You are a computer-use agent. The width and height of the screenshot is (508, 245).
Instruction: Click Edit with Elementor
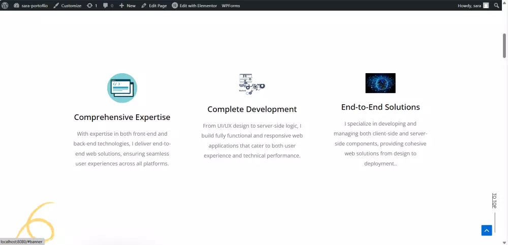[x=195, y=6]
